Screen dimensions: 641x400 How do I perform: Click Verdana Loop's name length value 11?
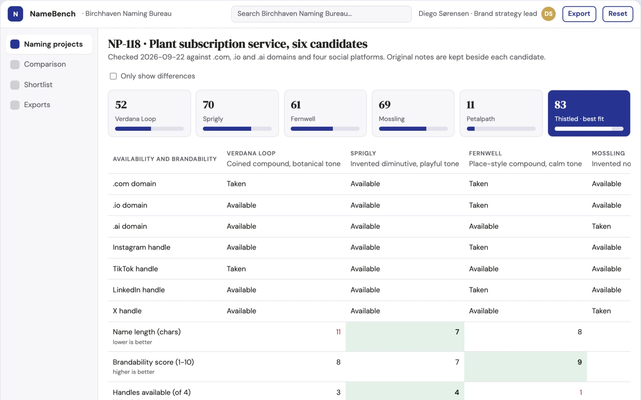coord(338,332)
